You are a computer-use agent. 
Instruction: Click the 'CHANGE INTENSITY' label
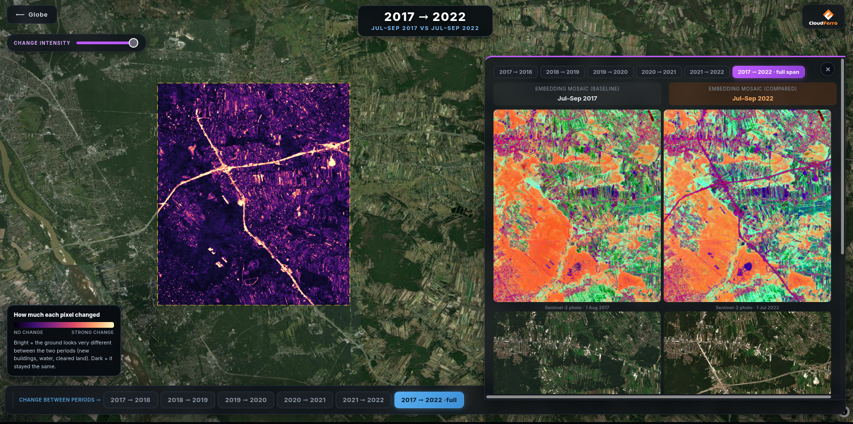[42, 43]
